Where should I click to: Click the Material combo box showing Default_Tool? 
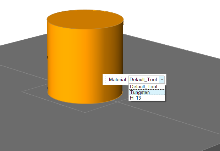(x=143, y=80)
